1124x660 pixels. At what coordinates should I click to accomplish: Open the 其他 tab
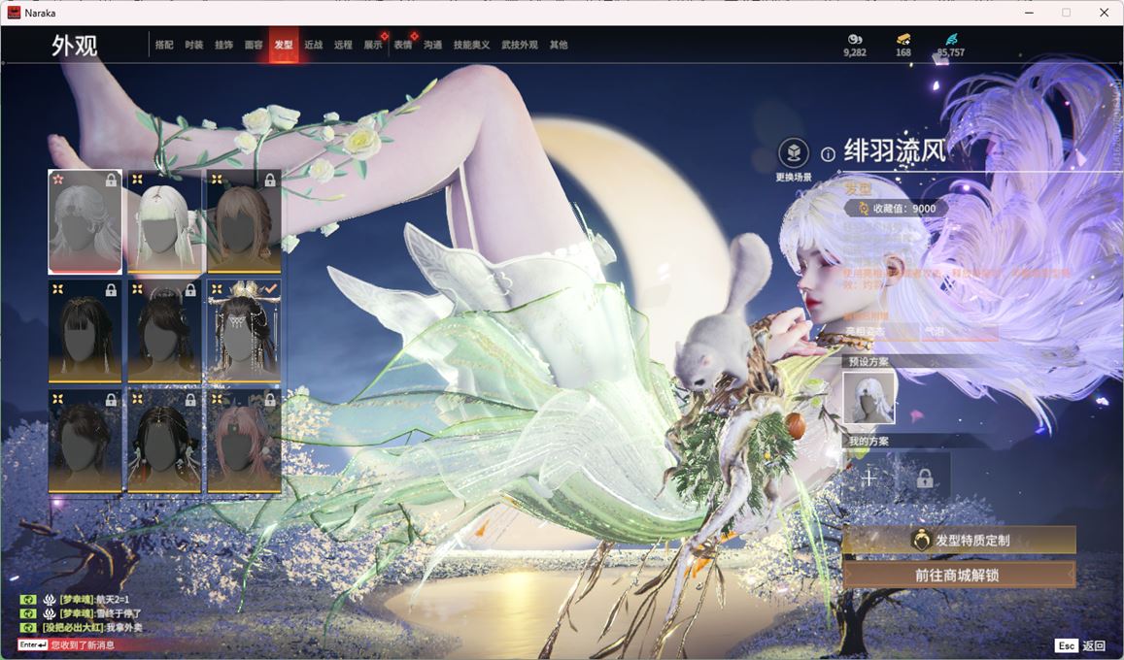(559, 45)
